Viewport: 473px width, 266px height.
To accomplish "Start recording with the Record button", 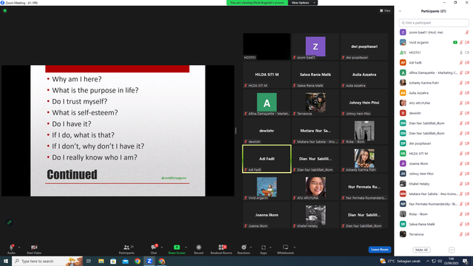I will tap(199, 249).
